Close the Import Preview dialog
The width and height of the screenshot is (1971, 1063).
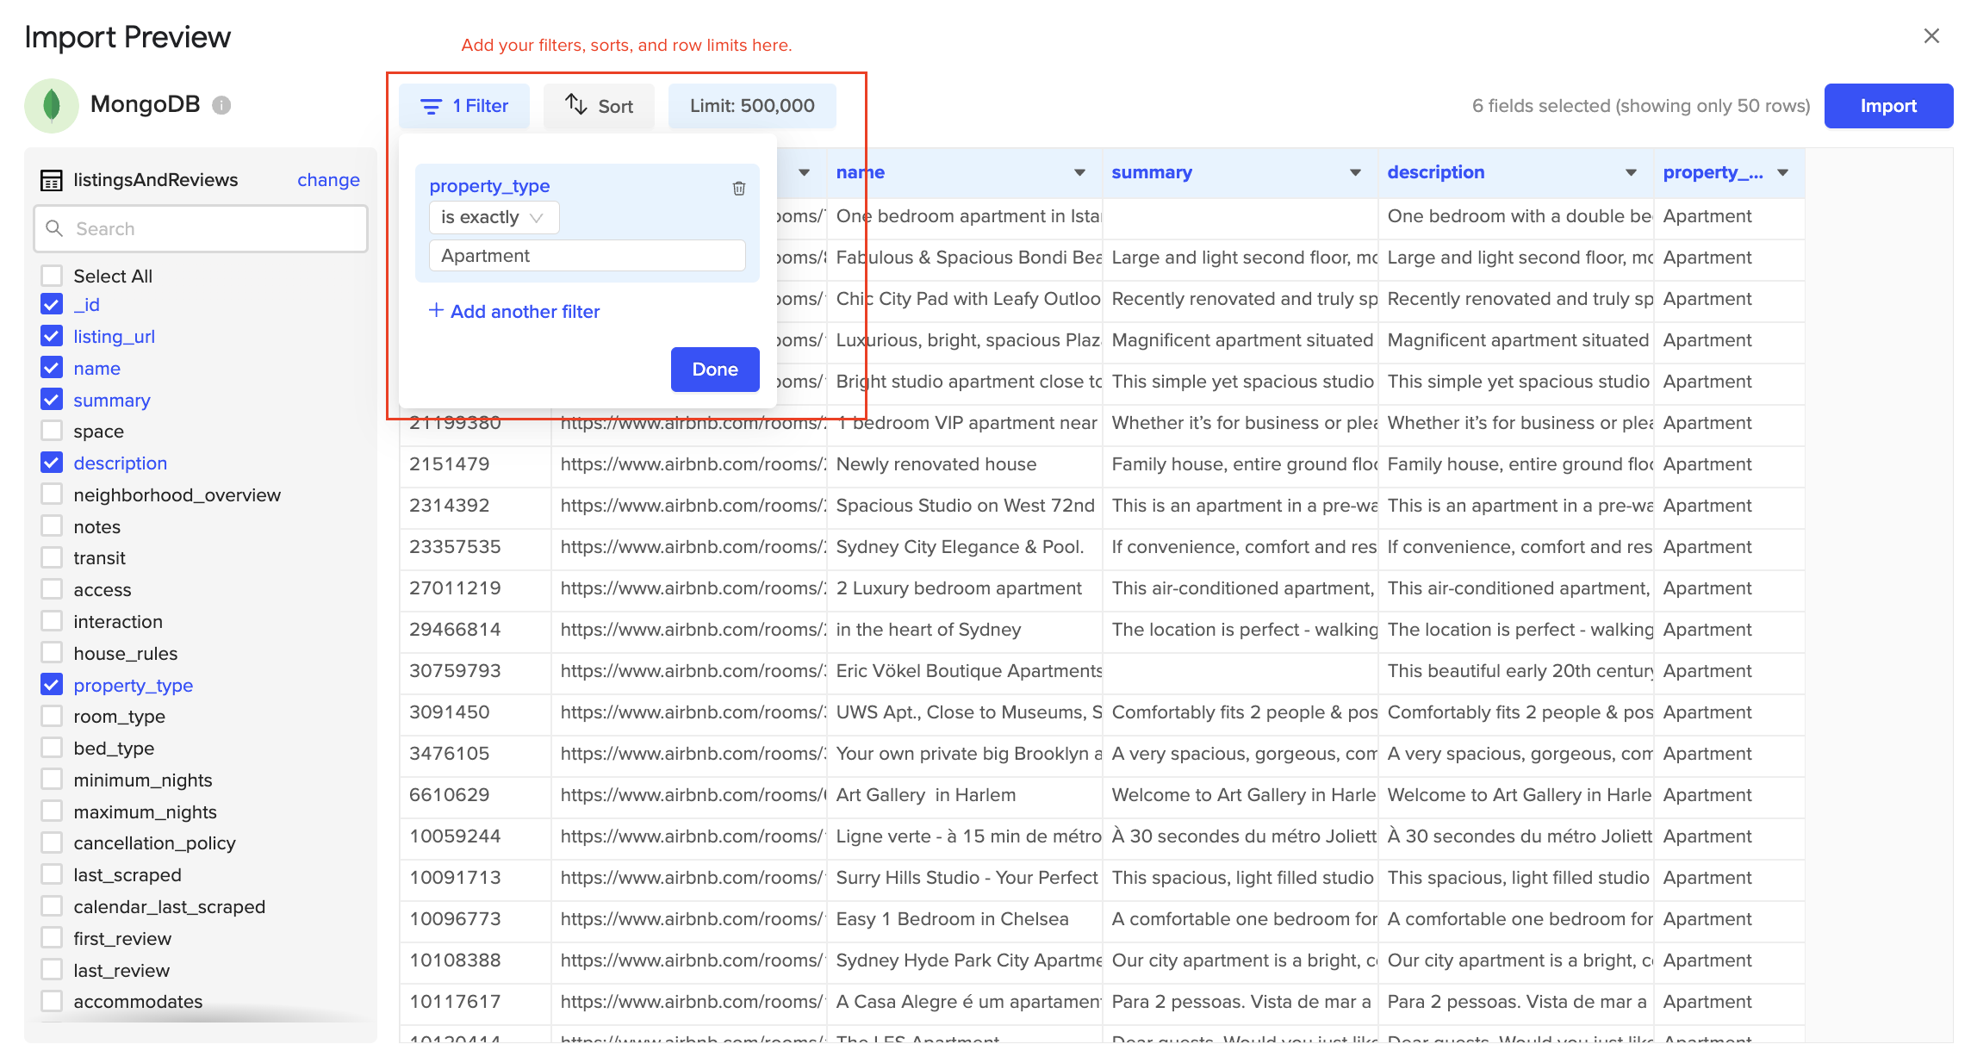pos(1931,36)
